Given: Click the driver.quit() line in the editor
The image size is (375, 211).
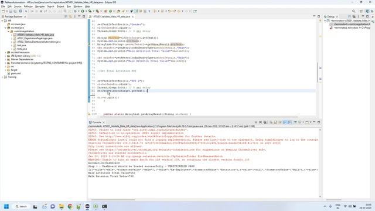Looking at the screenshot, I should coord(108,98).
